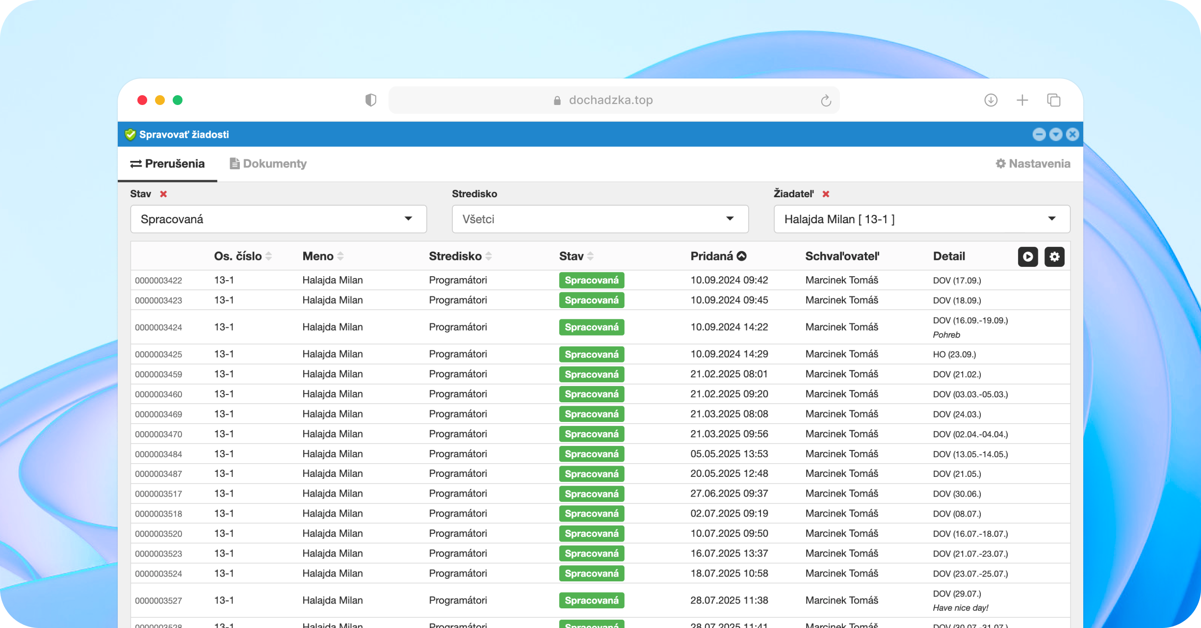Click the privacy shield icon
1201x628 pixels.
(371, 100)
